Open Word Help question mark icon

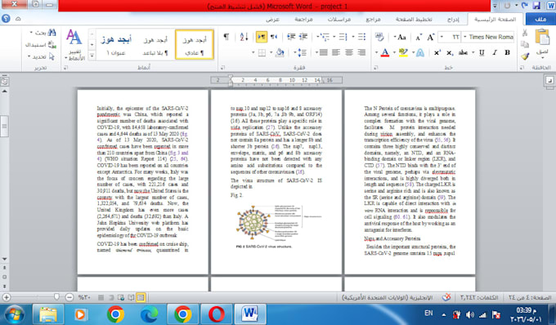[x=6, y=19]
